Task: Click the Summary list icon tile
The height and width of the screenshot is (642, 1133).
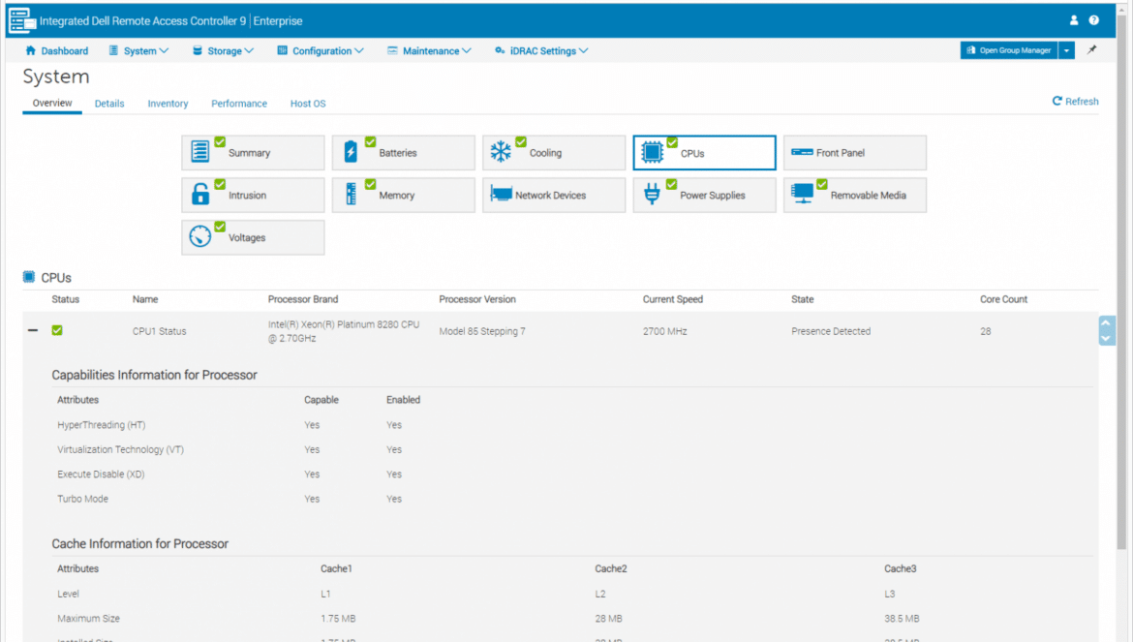Action: (x=200, y=152)
